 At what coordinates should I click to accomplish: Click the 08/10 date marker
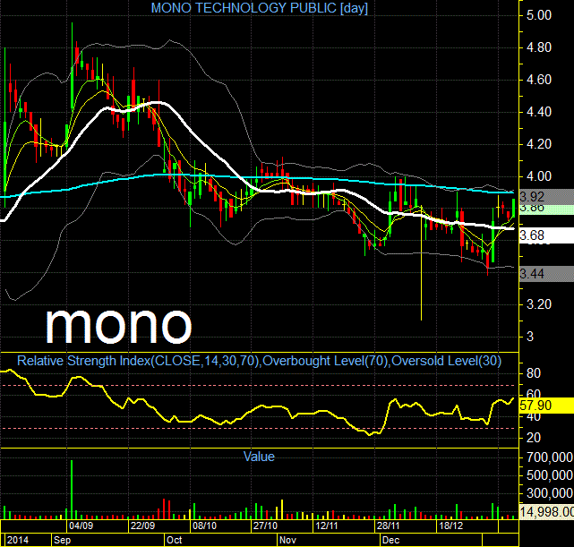pyautogui.click(x=205, y=526)
